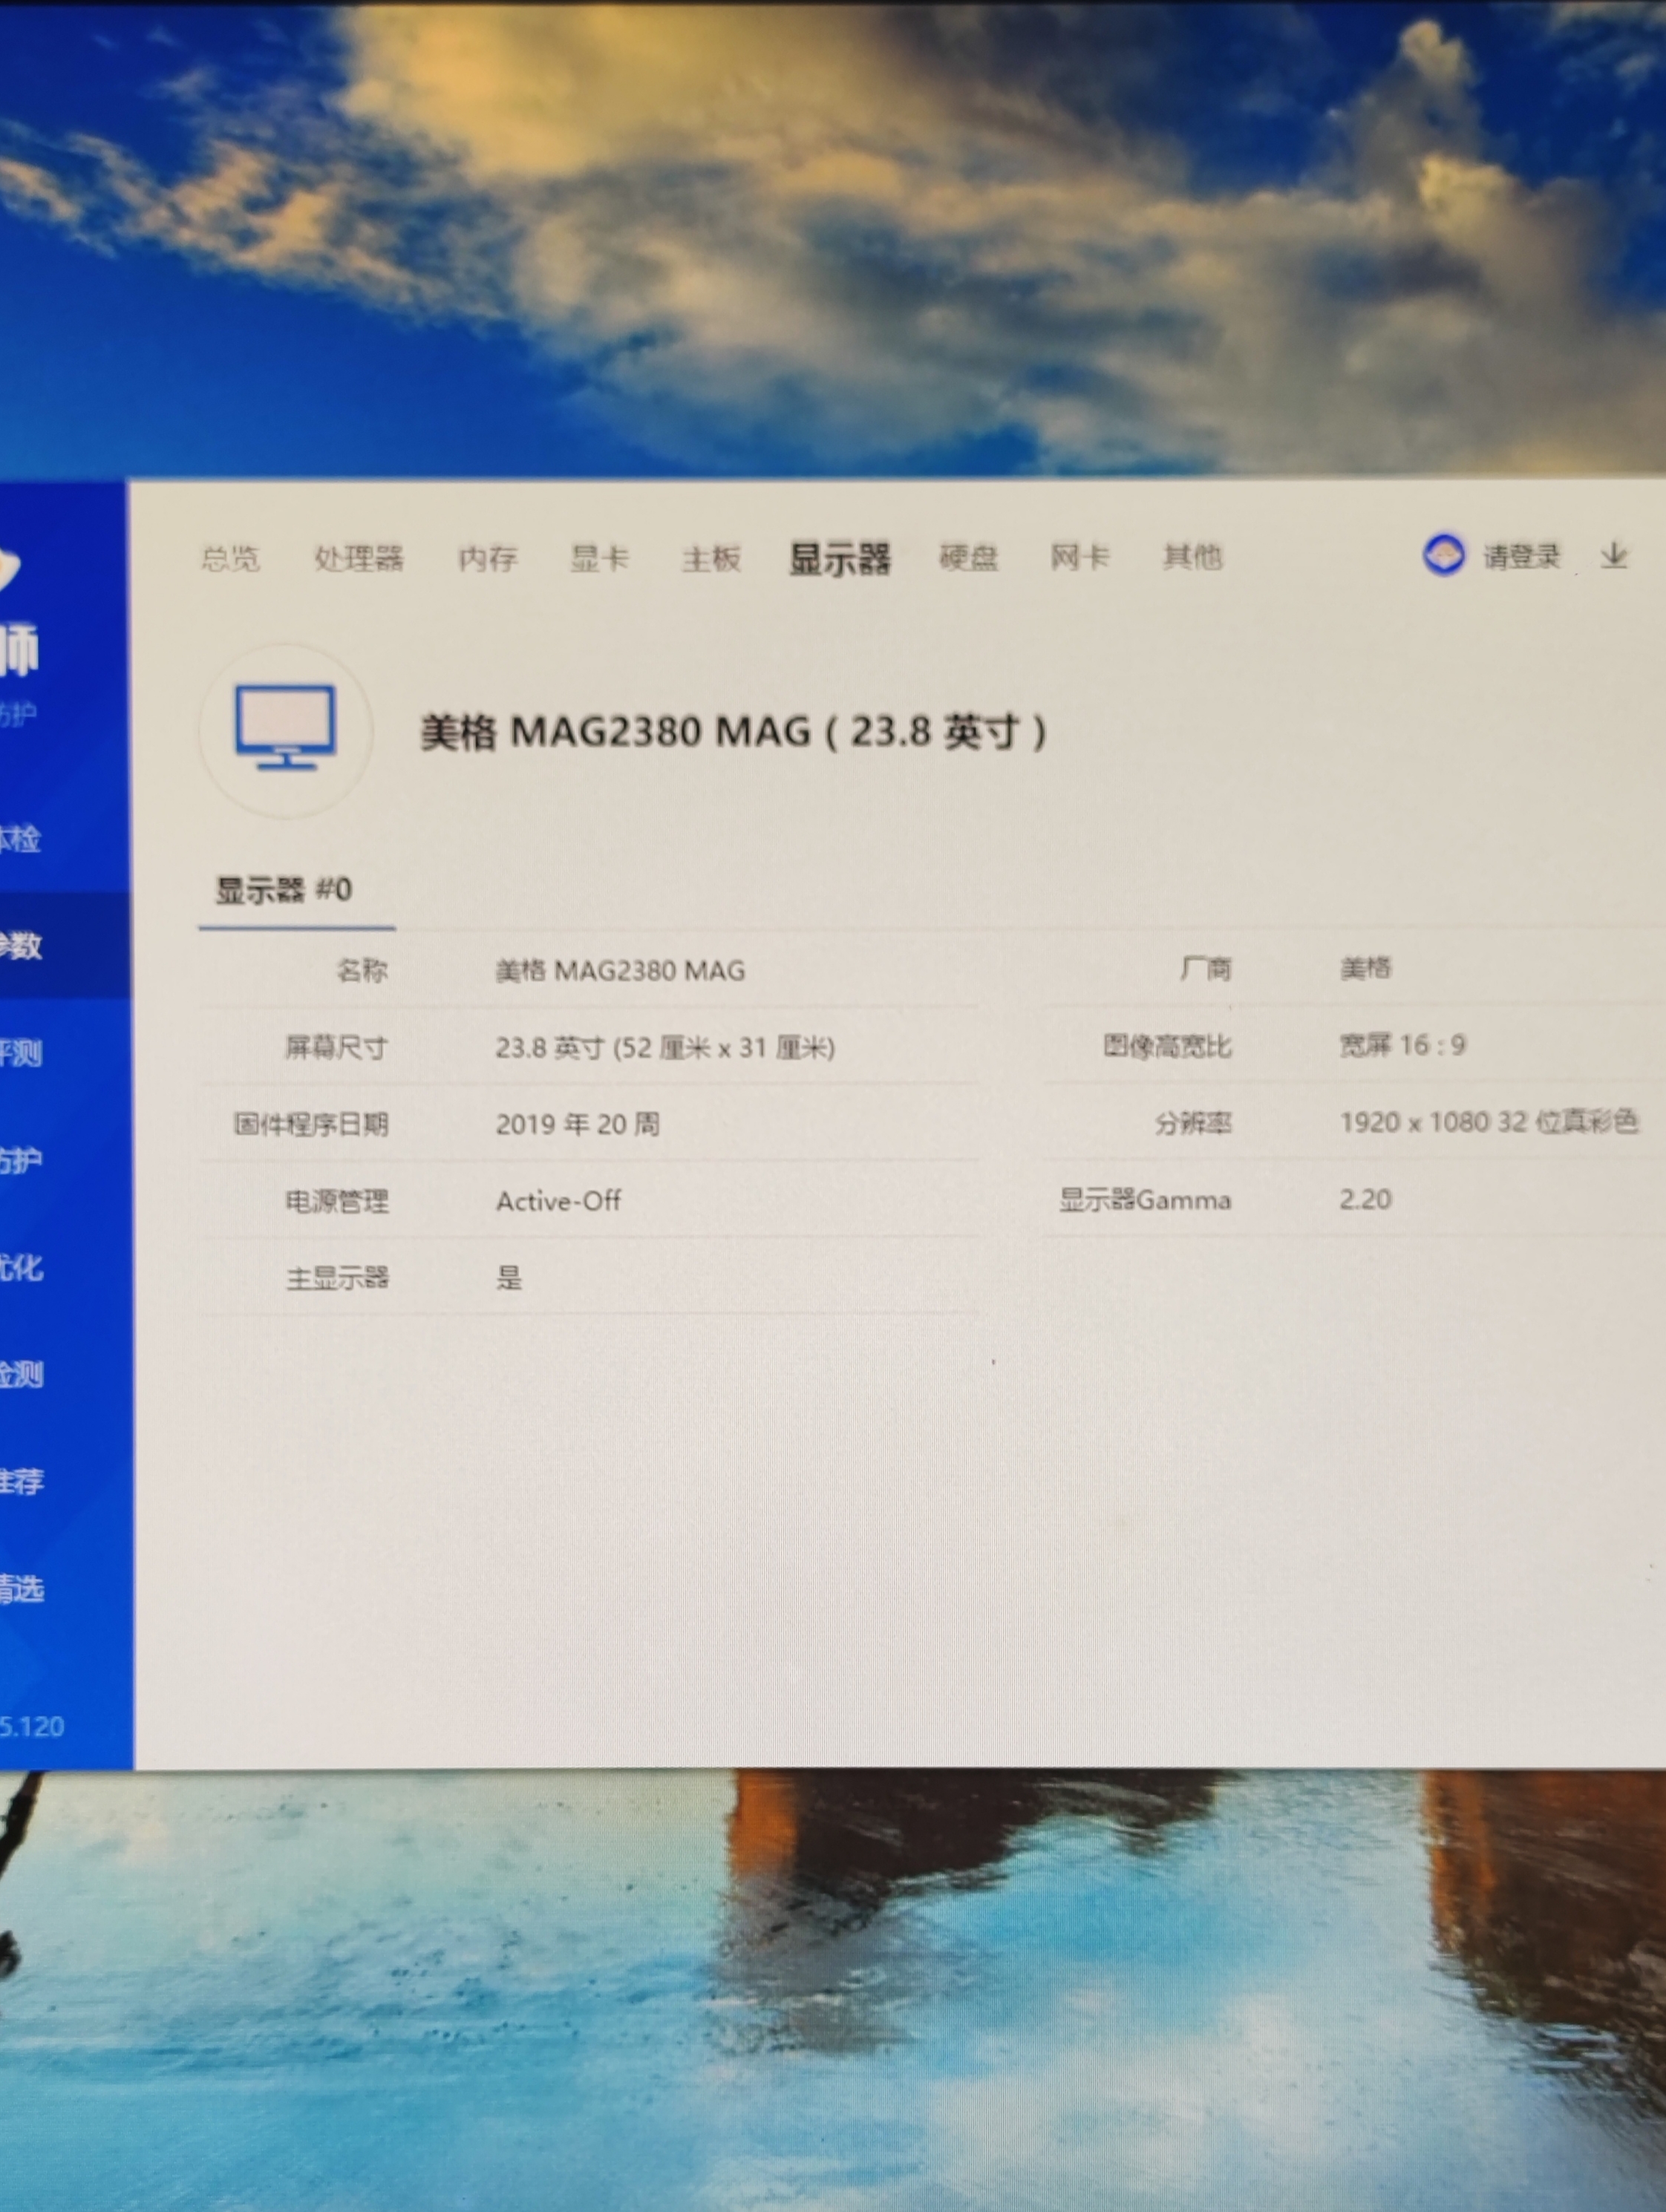Switch to the 内存 tab
Viewport: 1666px width, 2212px height.
point(487,558)
